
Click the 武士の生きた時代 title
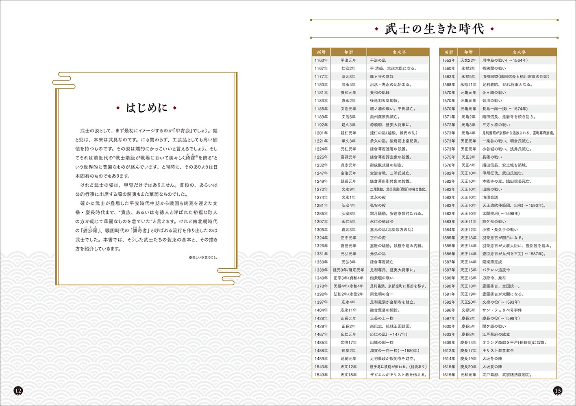tap(434, 29)
